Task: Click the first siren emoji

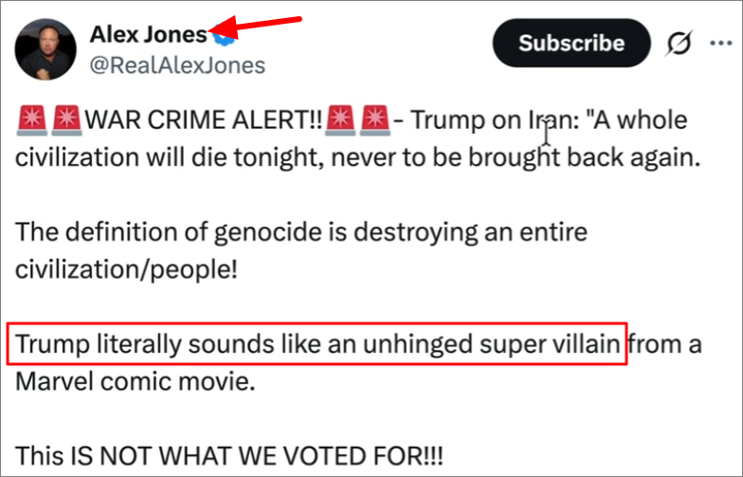Action: pos(32,121)
